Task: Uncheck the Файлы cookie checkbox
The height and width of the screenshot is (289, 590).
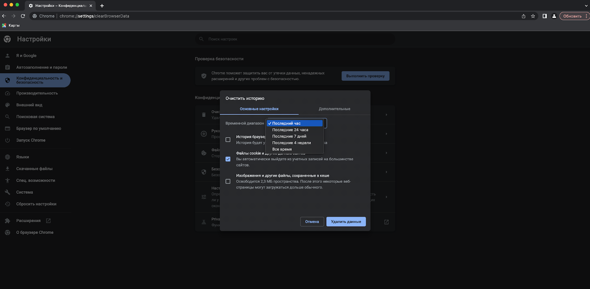Action: point(228,159)
